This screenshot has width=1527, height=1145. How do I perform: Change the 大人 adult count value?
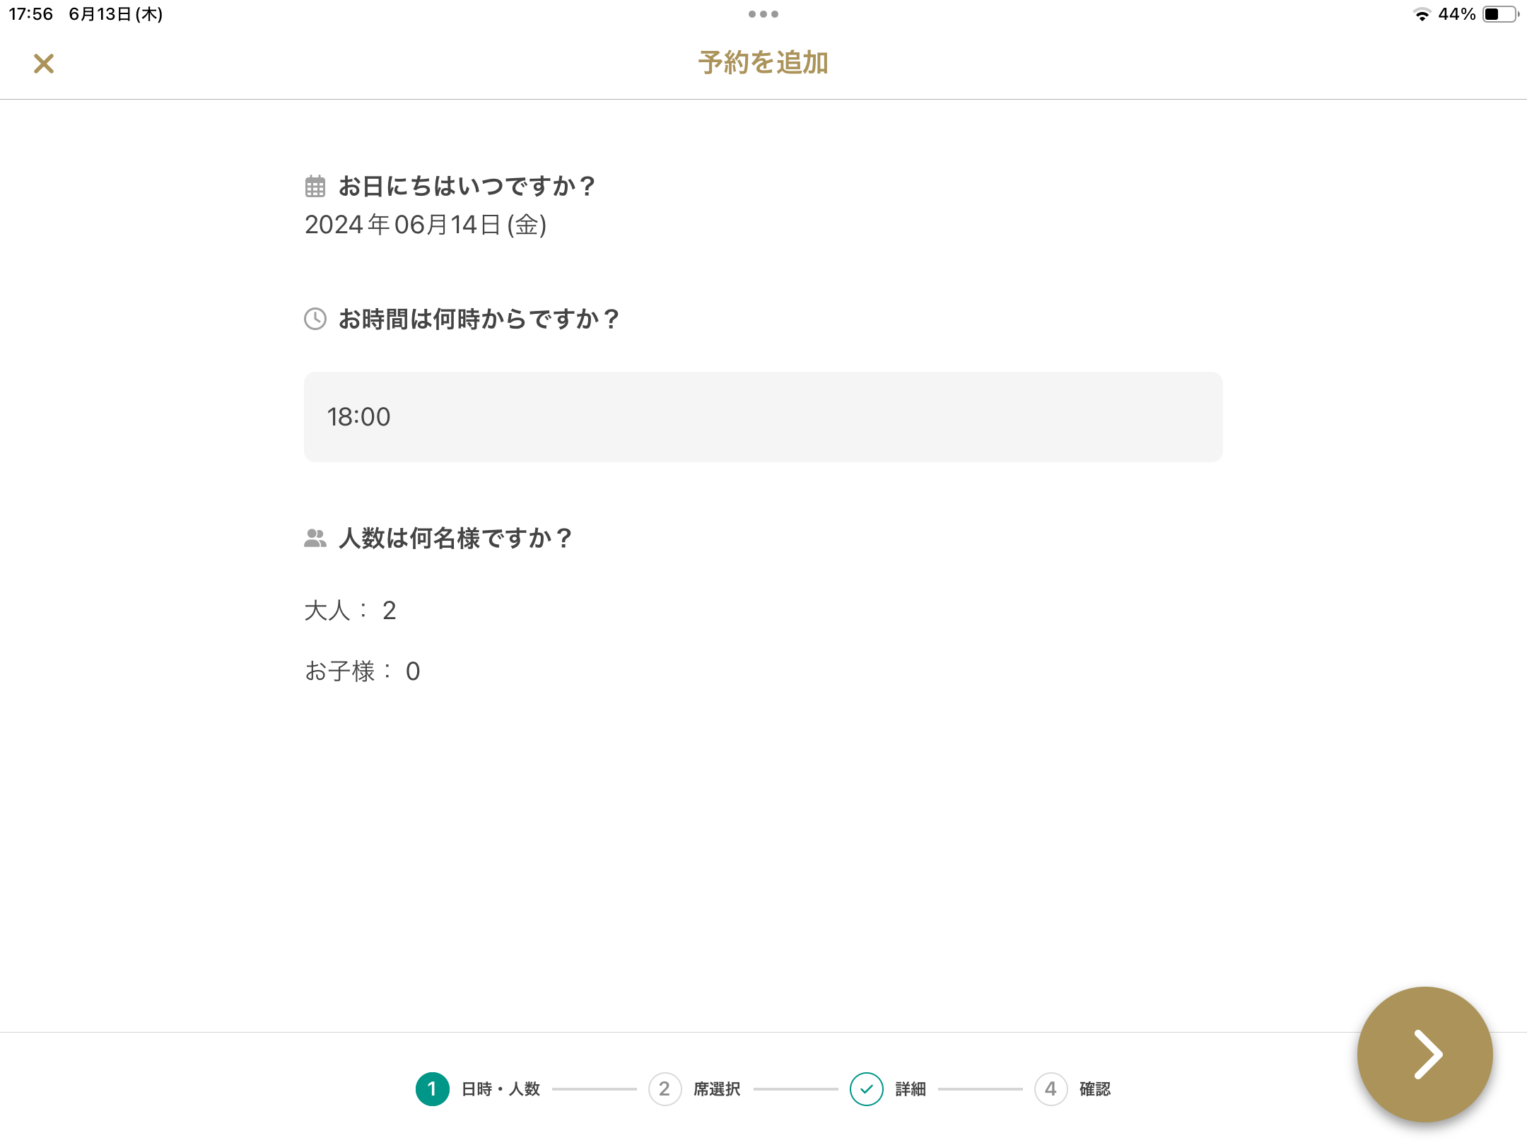pos(389,611)
